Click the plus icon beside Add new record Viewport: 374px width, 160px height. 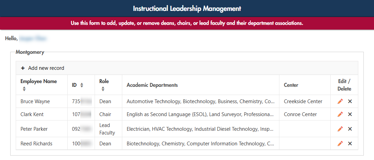click(23, 68)
